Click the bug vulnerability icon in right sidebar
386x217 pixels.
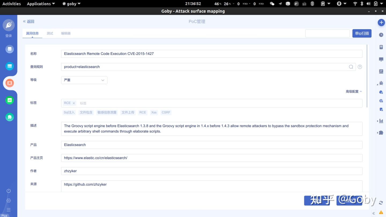381,83
